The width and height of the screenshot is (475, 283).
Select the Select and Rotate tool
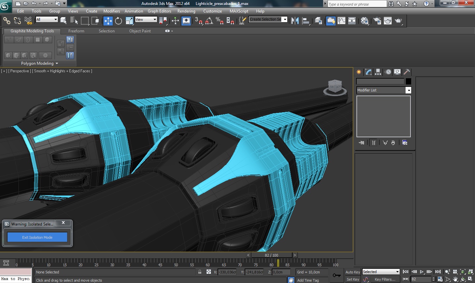pos(118,21)
